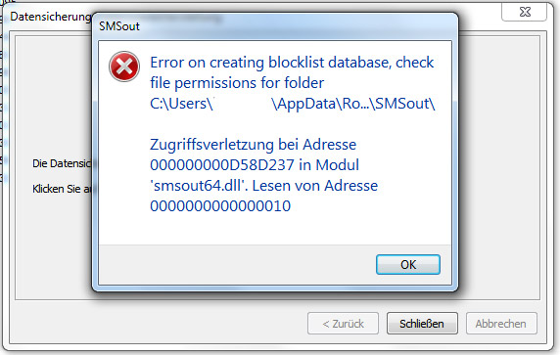Click the Abbrechen button

pos(501,324)
